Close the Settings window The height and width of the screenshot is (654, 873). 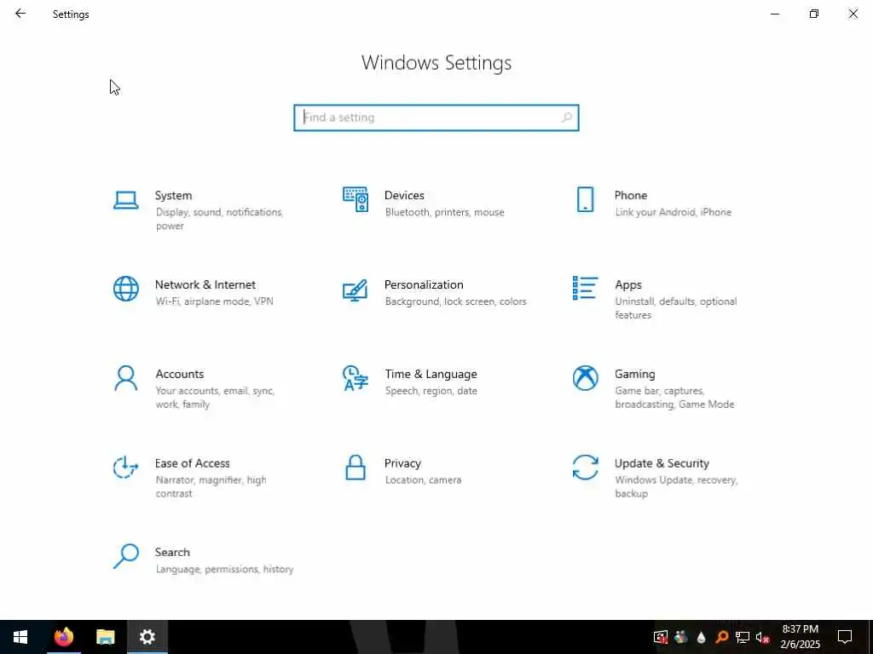pos(853,14)
